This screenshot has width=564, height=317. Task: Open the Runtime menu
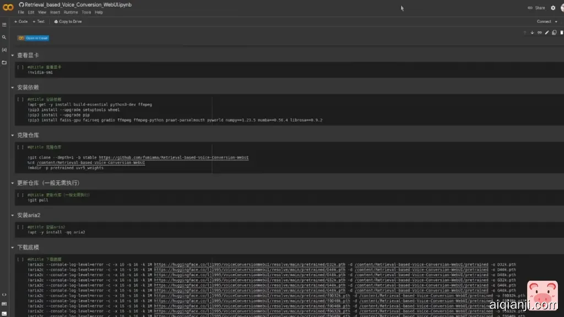70,12
